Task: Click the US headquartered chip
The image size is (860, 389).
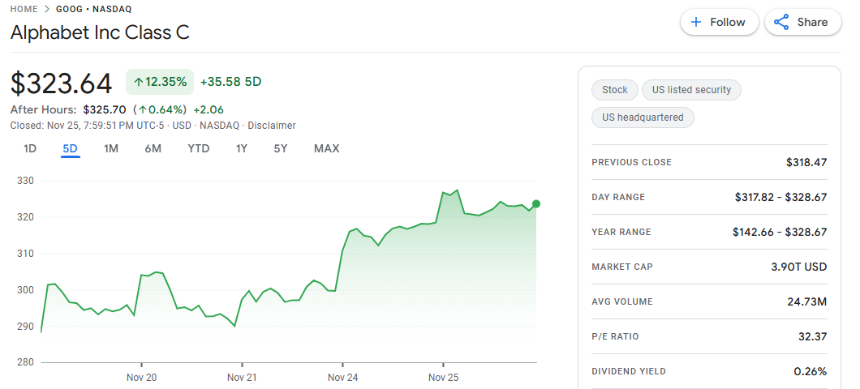Action: coord(643,118)
